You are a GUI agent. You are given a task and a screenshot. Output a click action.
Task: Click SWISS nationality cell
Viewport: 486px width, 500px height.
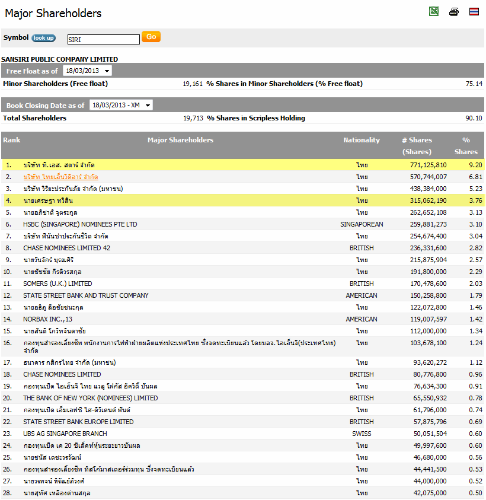pos(362,434)
